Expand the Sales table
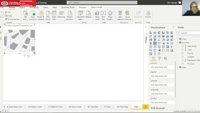200x113 pixels. (x=178, y=67)
